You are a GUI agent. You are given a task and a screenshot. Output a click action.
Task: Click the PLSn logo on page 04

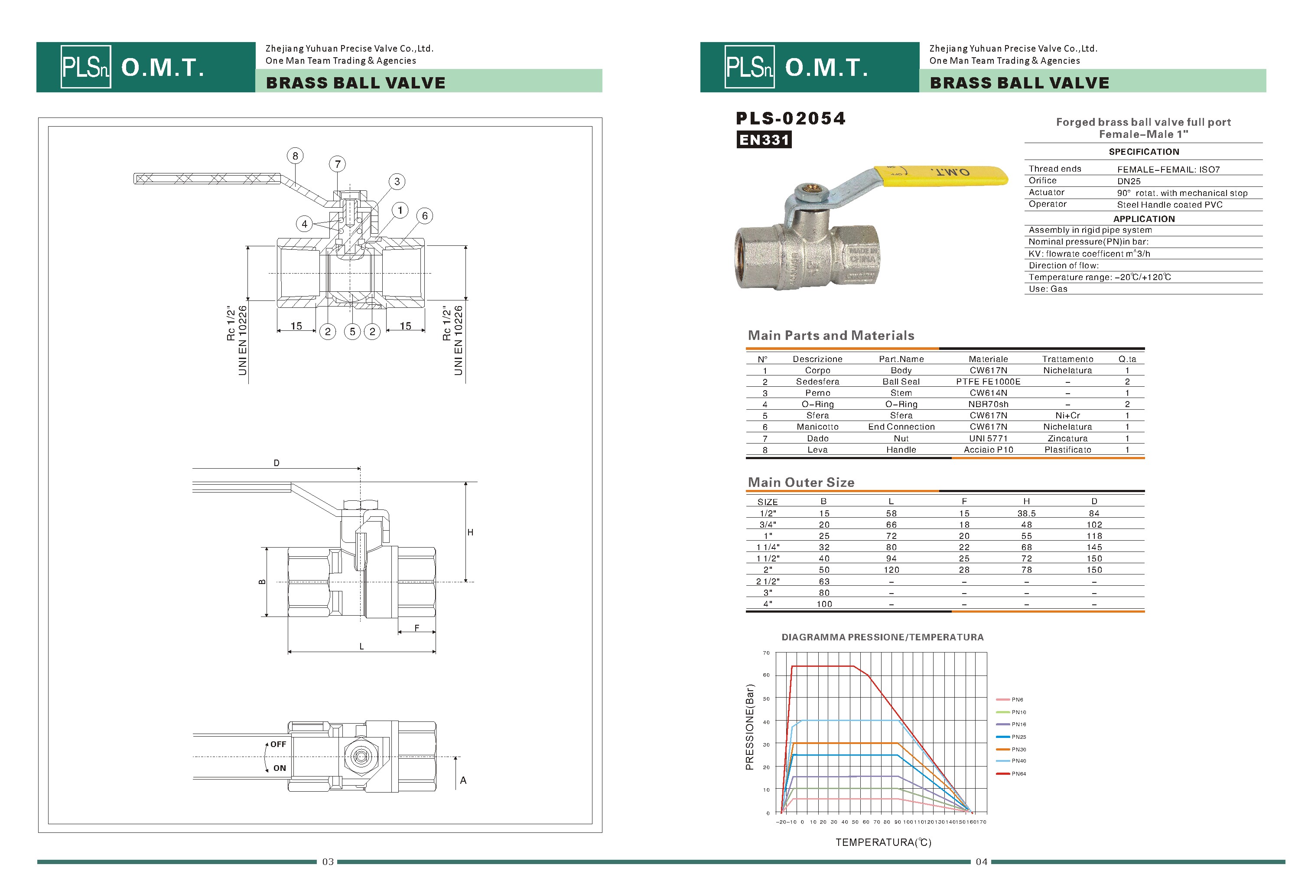(750, 67)
